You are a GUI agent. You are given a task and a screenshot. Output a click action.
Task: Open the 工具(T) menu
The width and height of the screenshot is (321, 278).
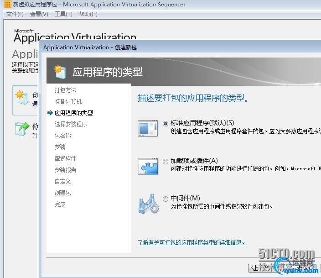(x=63, y=14)
